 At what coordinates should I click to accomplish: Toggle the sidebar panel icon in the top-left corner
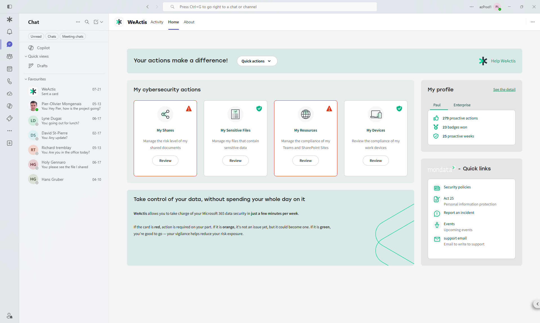pos(10,6)
